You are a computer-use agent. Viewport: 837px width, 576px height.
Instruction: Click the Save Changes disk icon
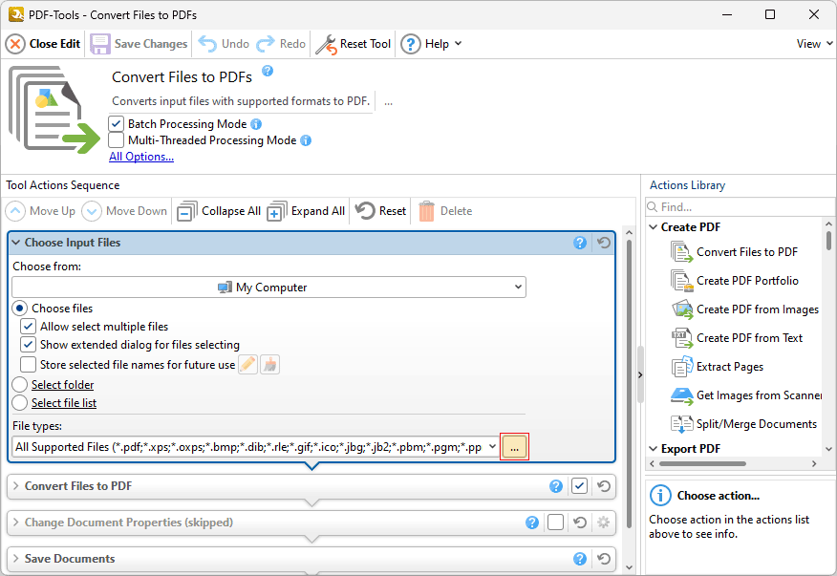tap(99, 44)
